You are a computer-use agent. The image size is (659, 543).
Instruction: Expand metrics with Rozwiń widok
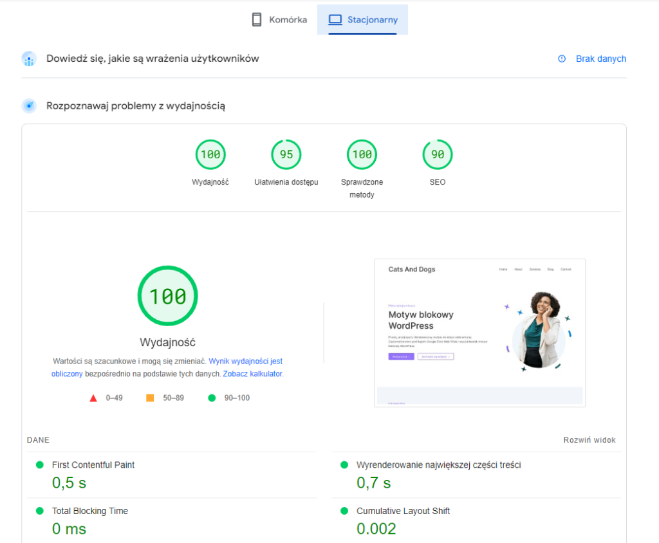pos(589,440)
